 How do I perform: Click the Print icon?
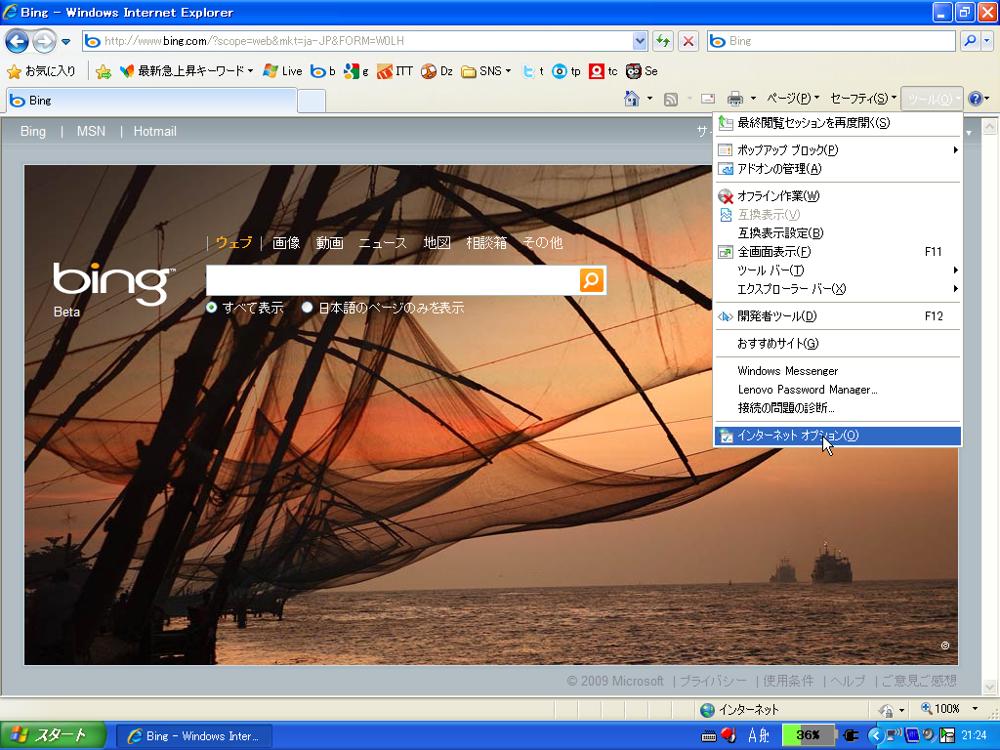coord(735,99)
